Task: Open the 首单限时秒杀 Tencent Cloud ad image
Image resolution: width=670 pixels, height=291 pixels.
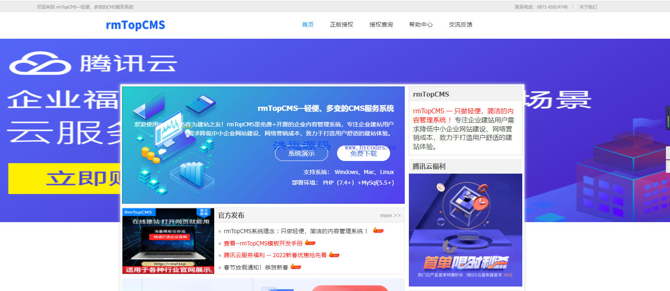Action: (466, 230)
